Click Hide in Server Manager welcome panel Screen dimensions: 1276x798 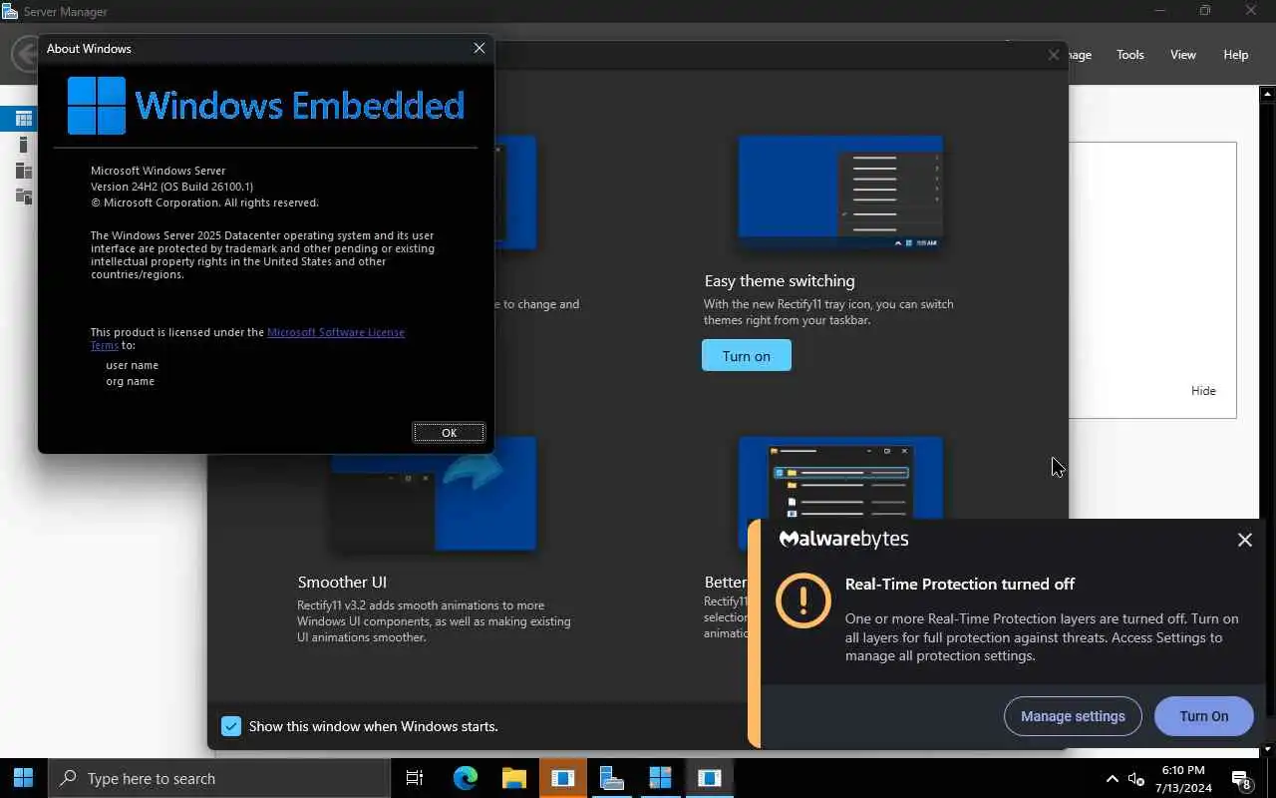[x=1203, y=391]
